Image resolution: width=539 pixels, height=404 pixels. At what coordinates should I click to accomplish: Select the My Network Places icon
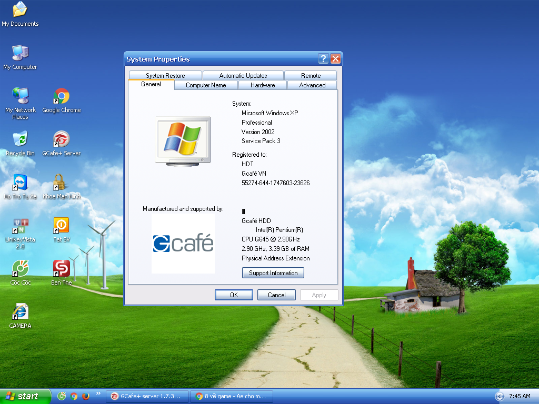click(21, 103)
